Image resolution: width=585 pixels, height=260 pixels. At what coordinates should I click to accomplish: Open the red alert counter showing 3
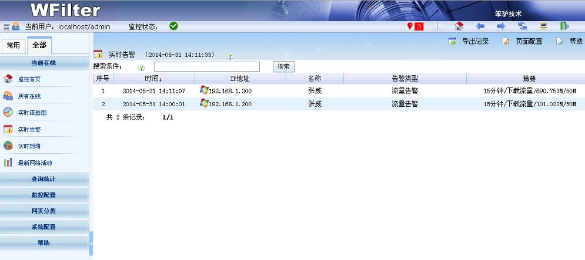click(415, 26)
